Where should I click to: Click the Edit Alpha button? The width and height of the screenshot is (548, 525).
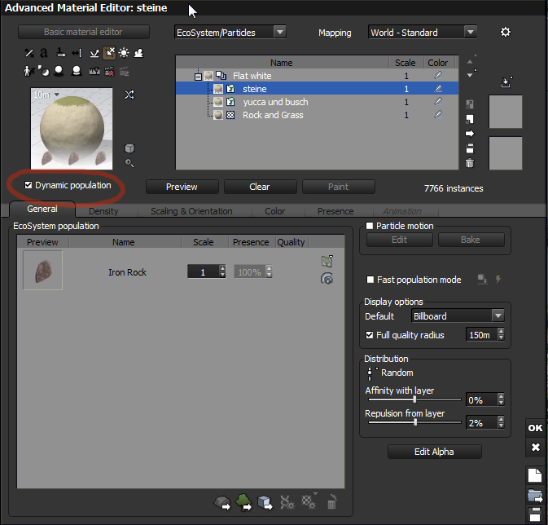click(x=435, y=452)
